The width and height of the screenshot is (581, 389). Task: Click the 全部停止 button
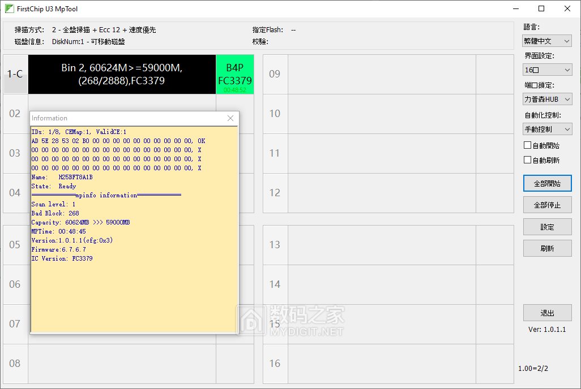(x=547, y=205)
